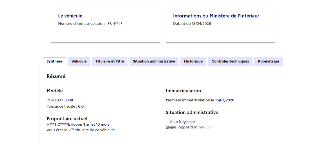
Task: Click 'Informations du Ministère de l'Intérieur' heading
Action: click(216, 16)
